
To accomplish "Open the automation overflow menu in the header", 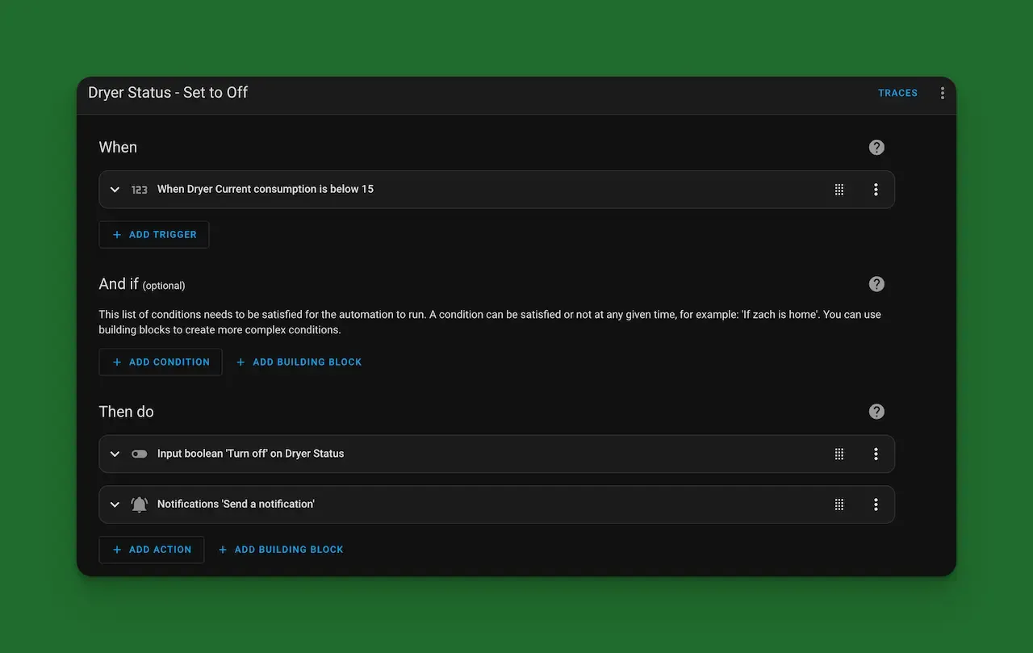I will [x=942, y=92].
